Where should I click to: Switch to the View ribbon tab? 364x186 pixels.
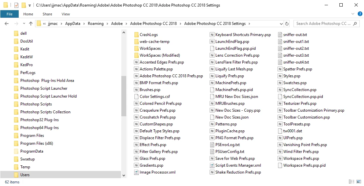pyautogui.click(x=66, y=14)
